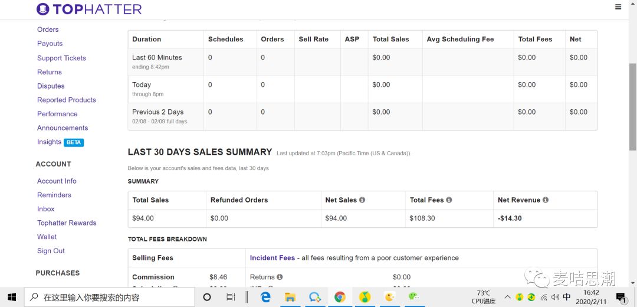Open the hamburger menu at top right
The image size is (637, 307).
618,7
